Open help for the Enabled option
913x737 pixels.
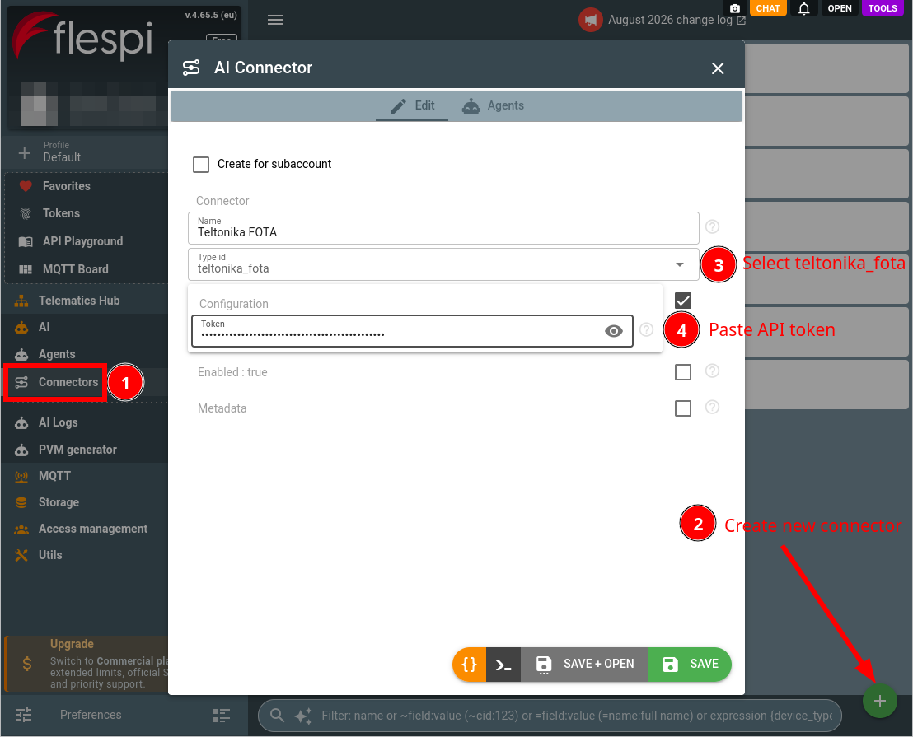(x=712, y=371)
